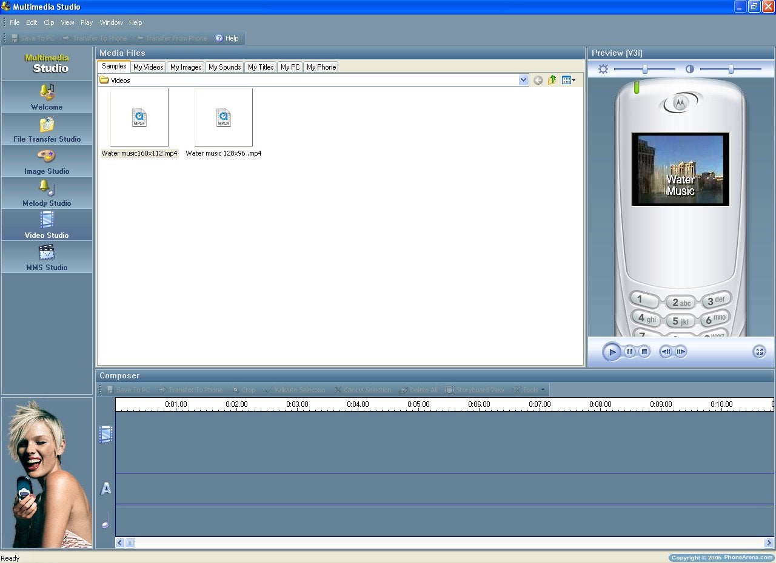Viewport: 776px width, 563px height.
Task: Select the title text track icon
Action: (105, 489)
